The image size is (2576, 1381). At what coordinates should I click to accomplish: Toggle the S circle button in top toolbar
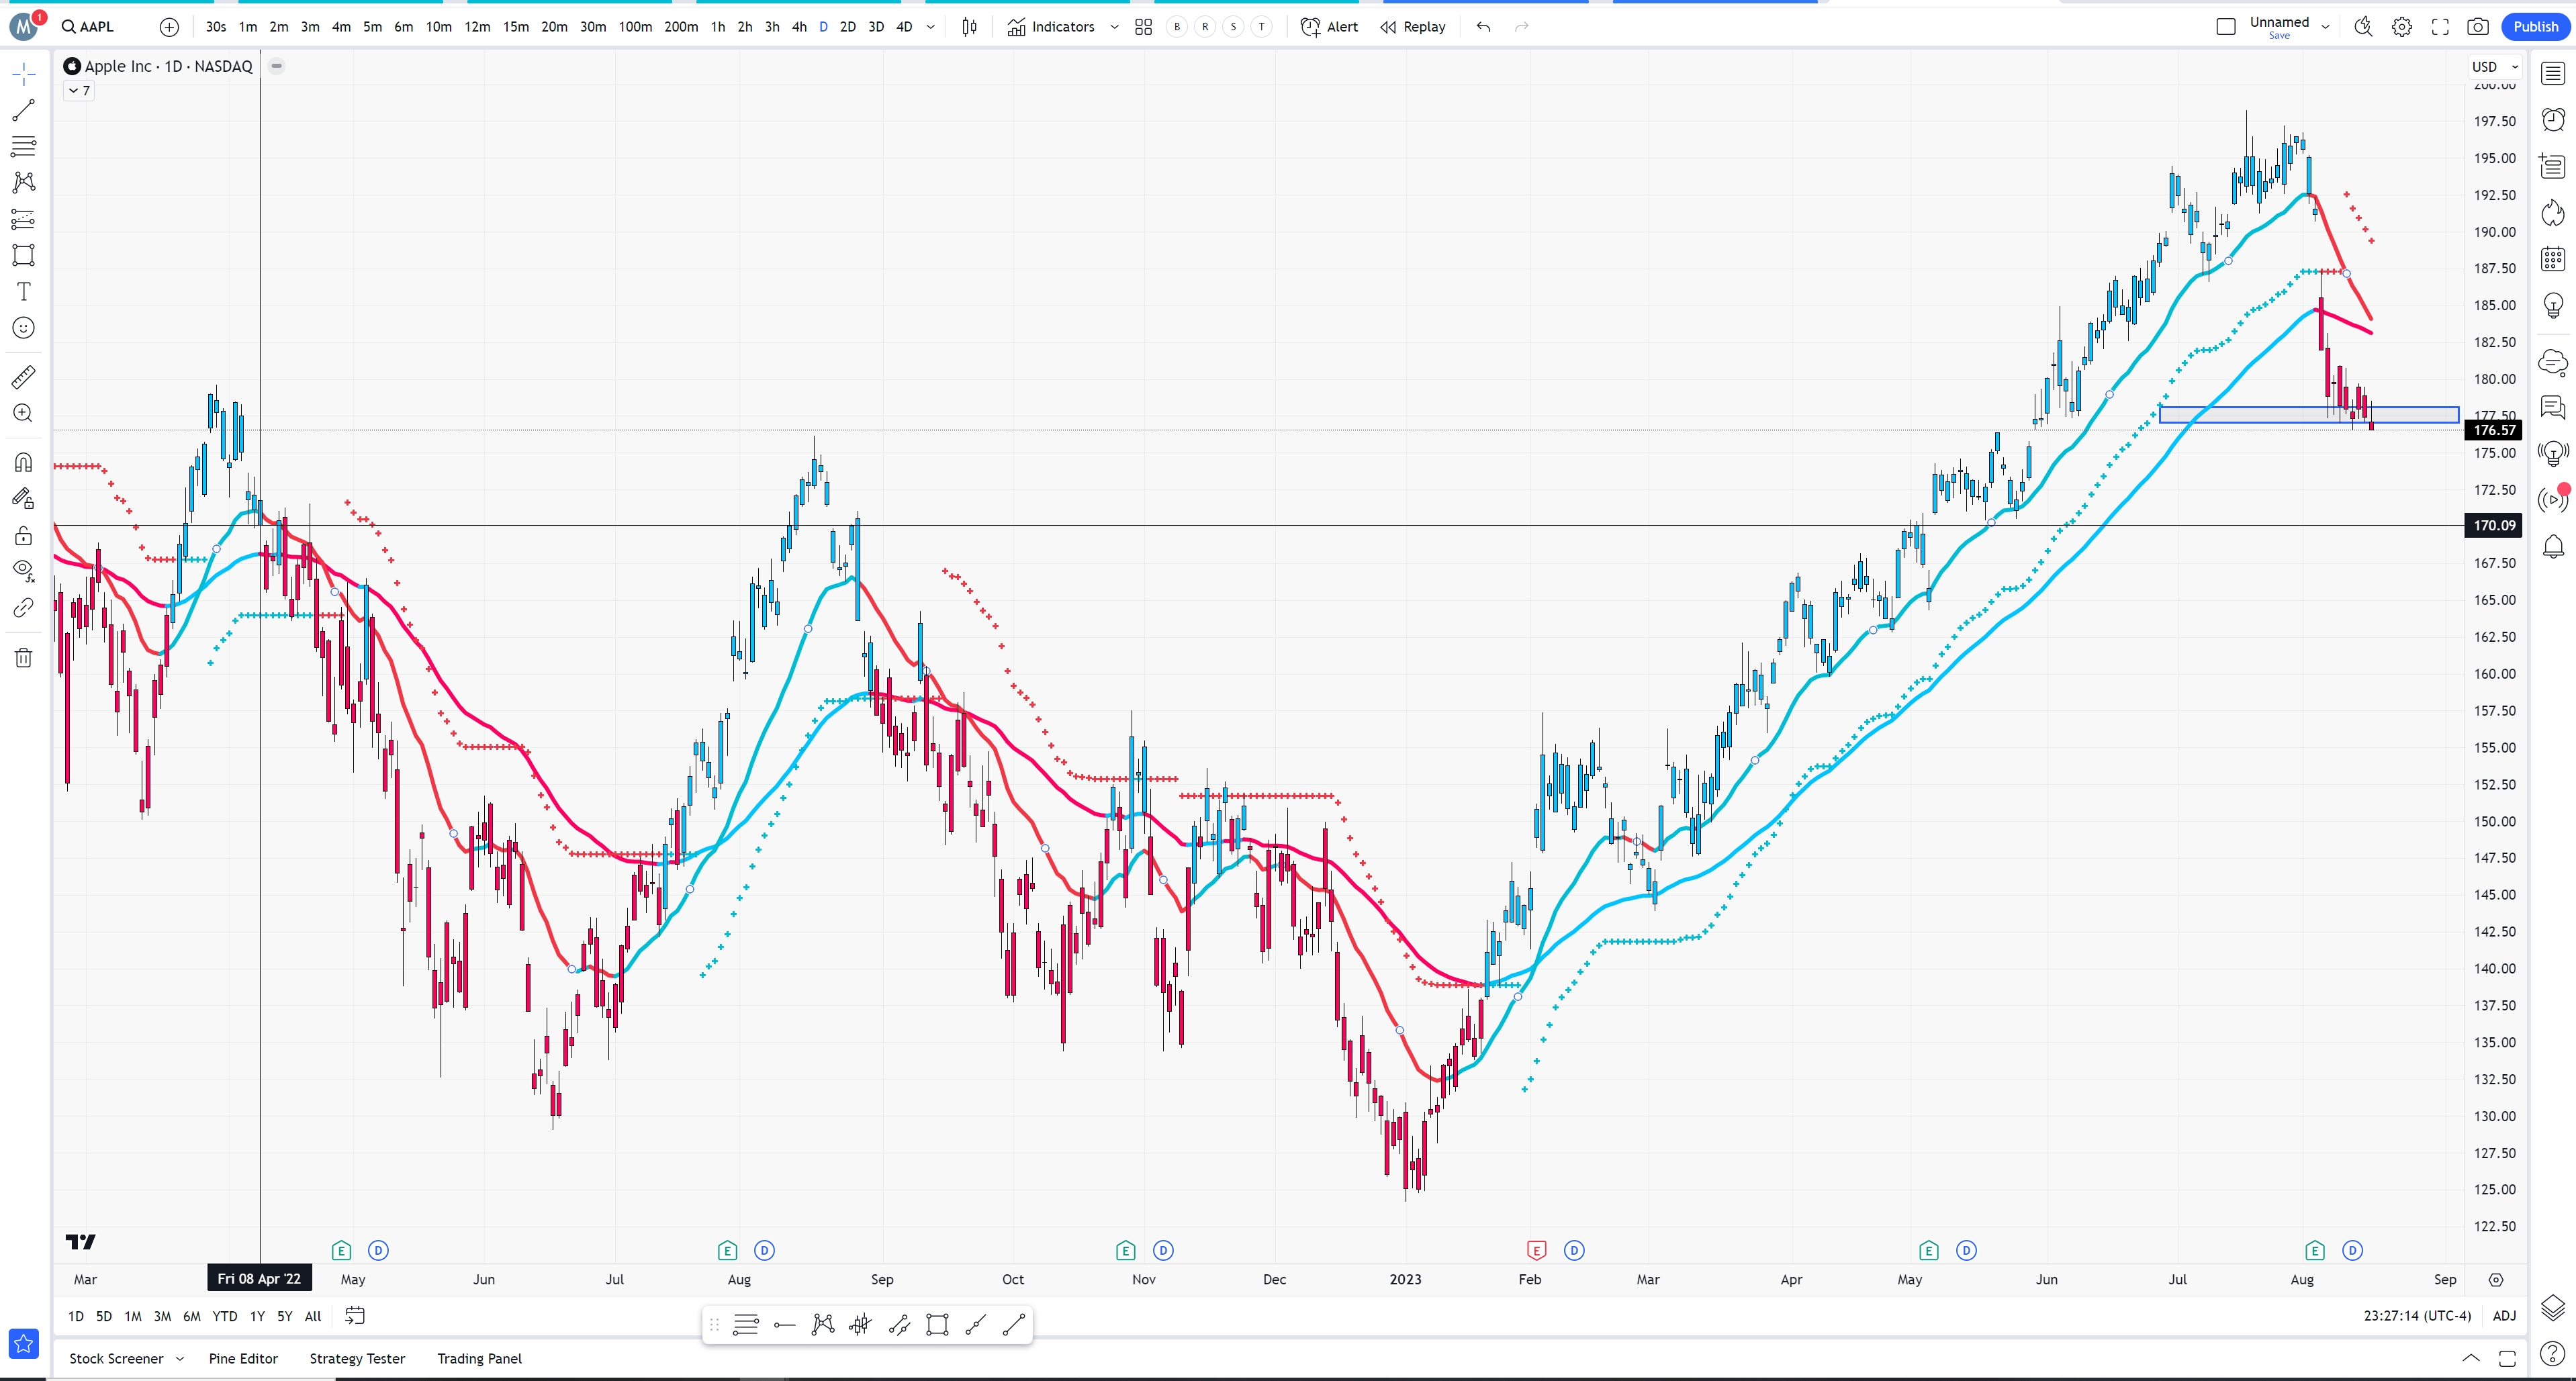[1233, 27]
